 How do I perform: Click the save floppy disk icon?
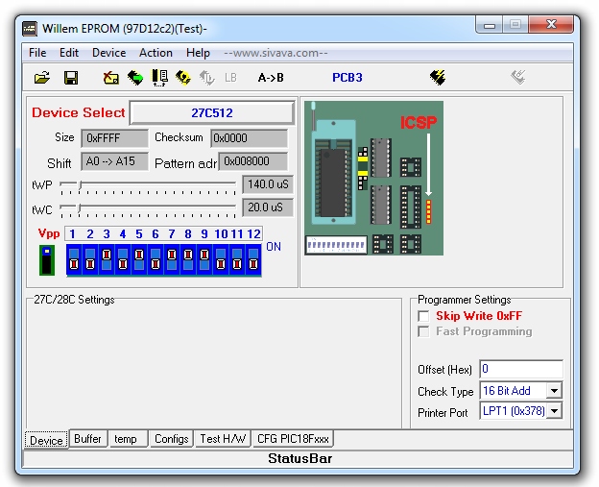71,78
